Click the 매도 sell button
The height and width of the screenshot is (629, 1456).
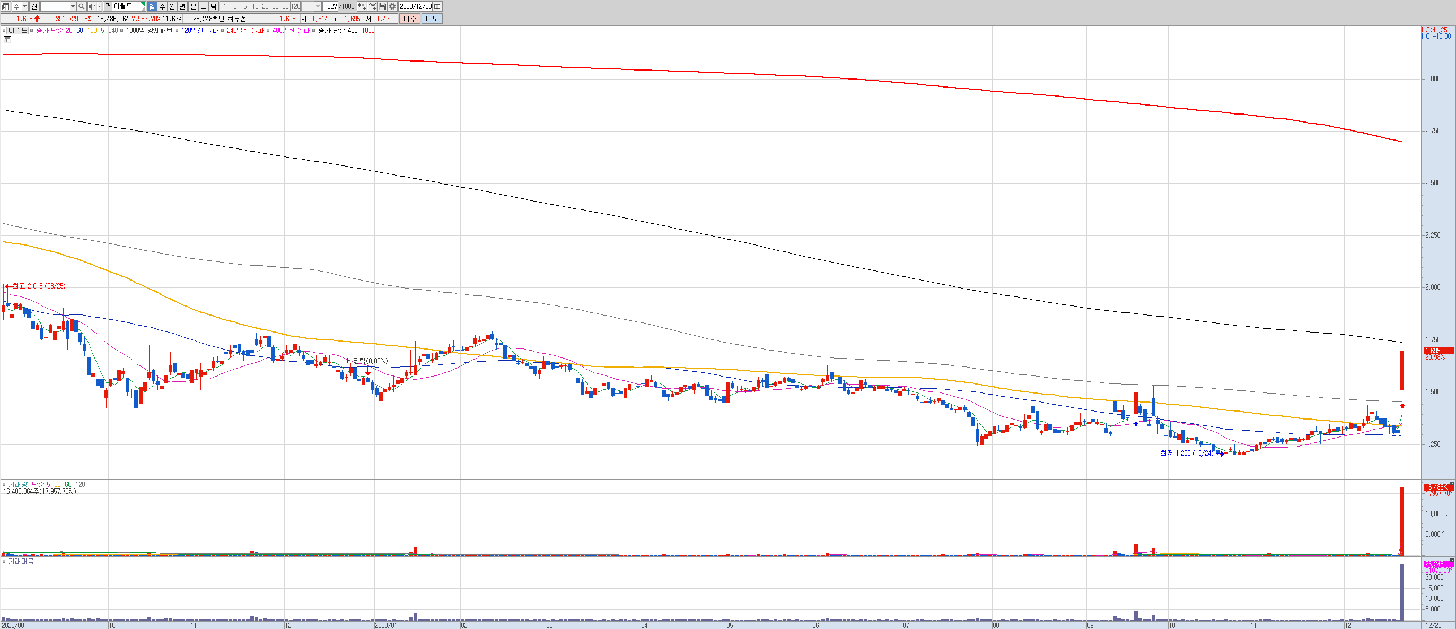click(x=432, y=19)
